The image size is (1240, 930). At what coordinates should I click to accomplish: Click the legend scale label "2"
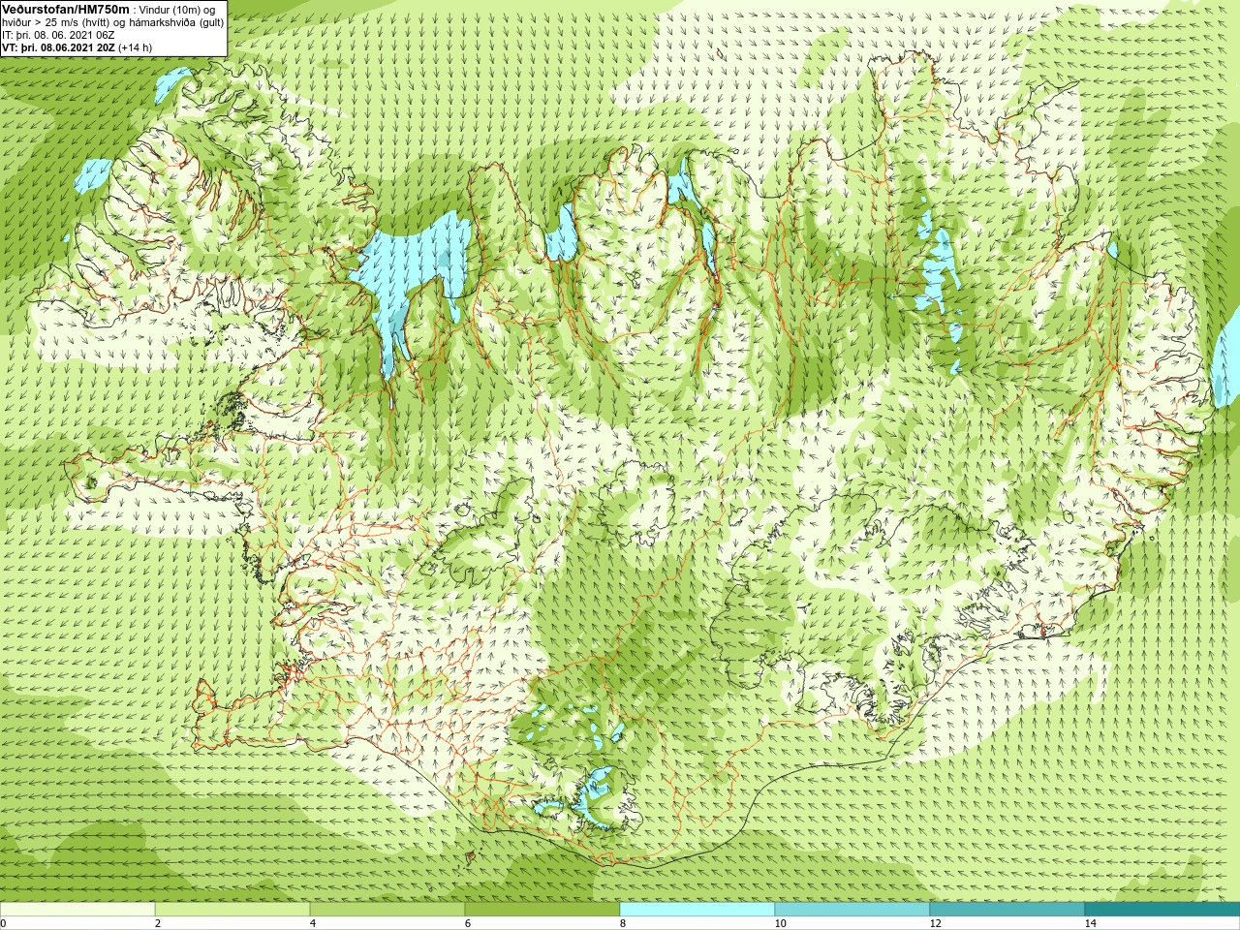tap(158, 923)
